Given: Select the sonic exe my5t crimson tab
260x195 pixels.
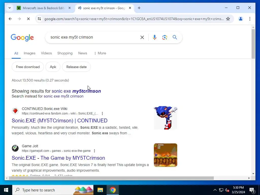Looking at the screenshot, I should [x=104, y=8].
